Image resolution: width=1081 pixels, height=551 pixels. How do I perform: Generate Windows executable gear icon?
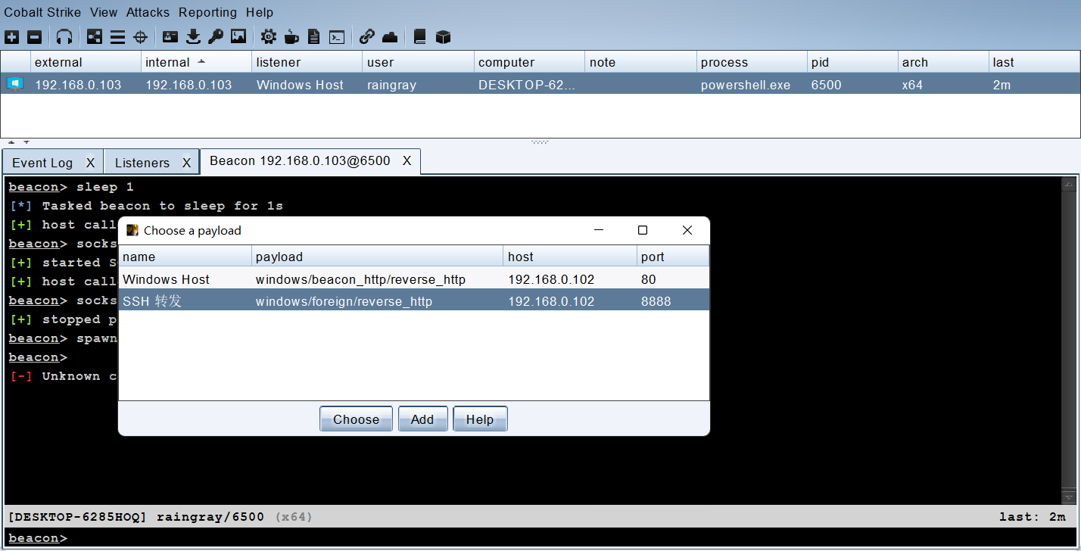click(269, 36)
